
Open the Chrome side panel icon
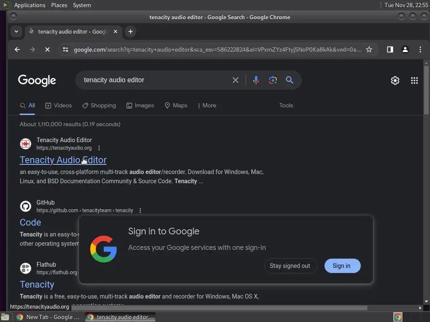(390, 49)
